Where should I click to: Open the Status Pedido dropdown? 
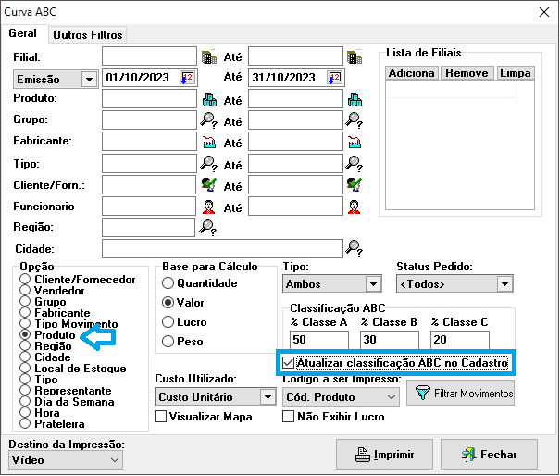(504, 284)
